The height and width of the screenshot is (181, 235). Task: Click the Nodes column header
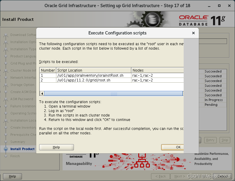[157, 70]
